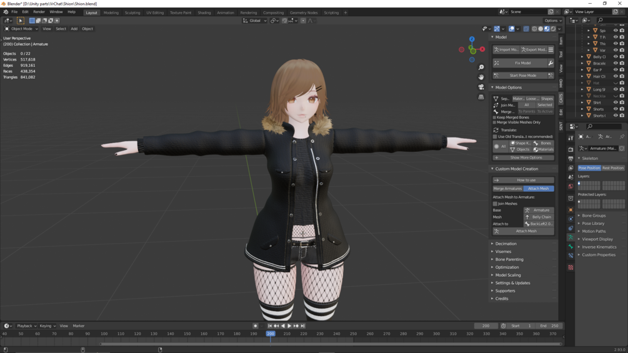Open Global transform orientation dropdown

point(255,21)
